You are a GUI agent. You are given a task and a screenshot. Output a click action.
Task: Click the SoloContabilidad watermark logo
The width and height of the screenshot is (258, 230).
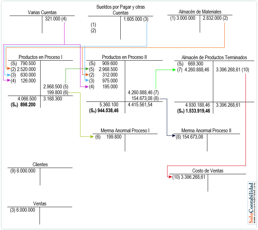coord(251,203)
